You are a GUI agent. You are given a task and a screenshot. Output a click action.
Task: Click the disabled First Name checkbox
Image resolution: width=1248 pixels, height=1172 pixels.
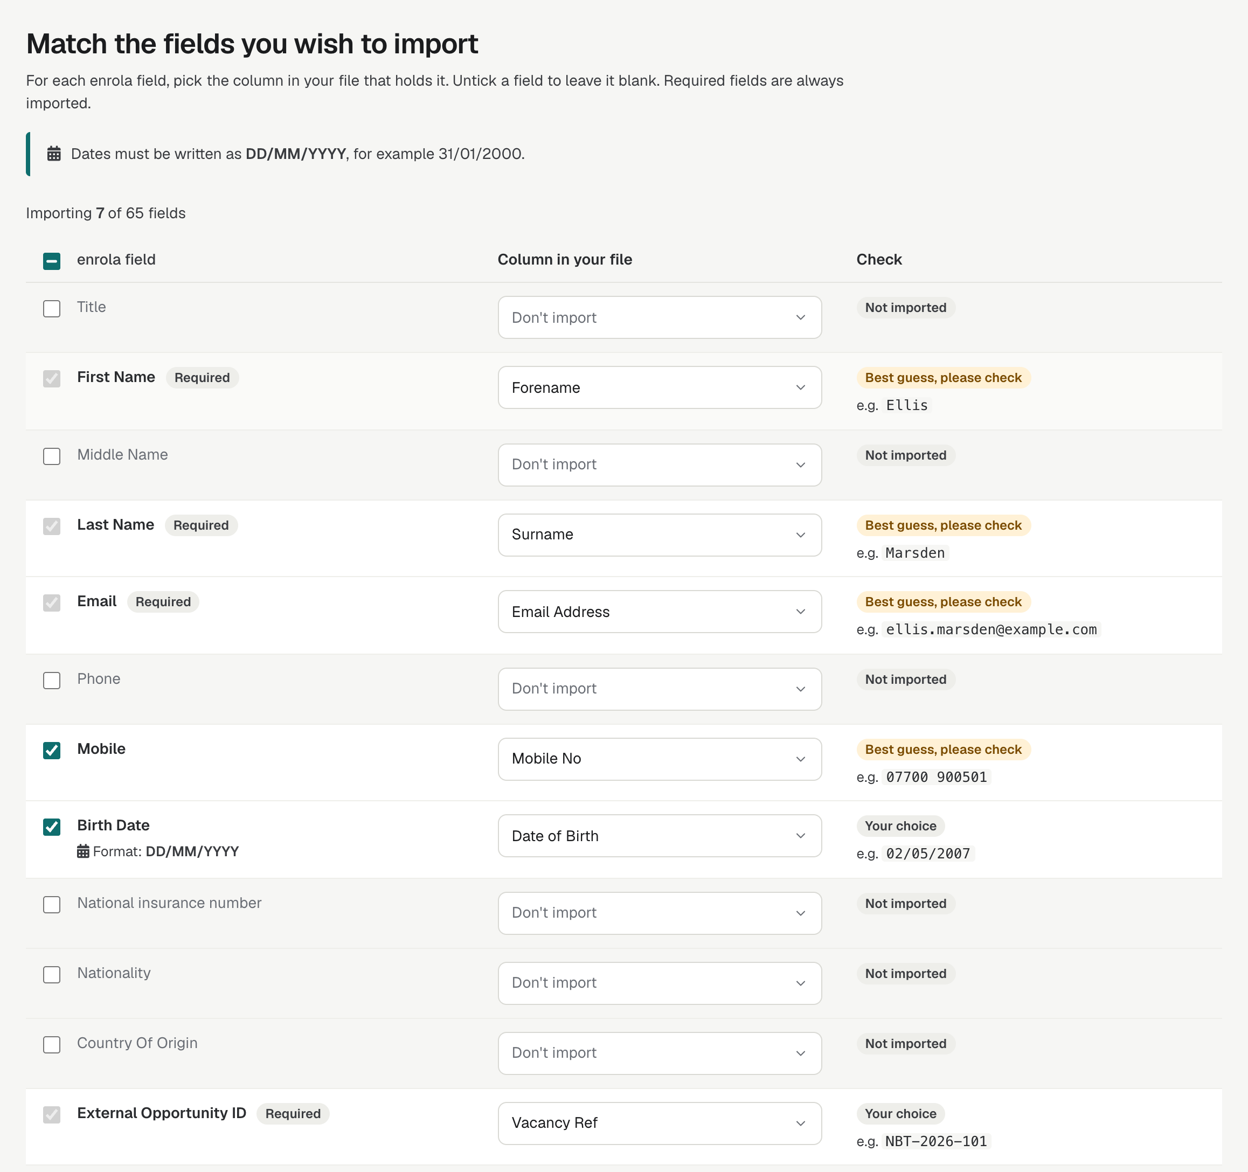(x=52, y=379)
